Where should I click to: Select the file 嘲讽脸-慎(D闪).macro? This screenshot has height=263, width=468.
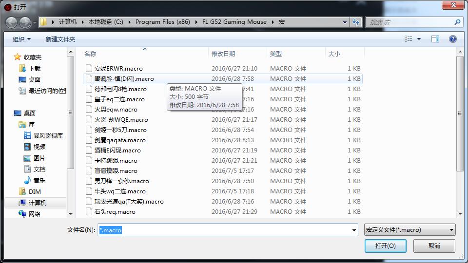[222, 79]
